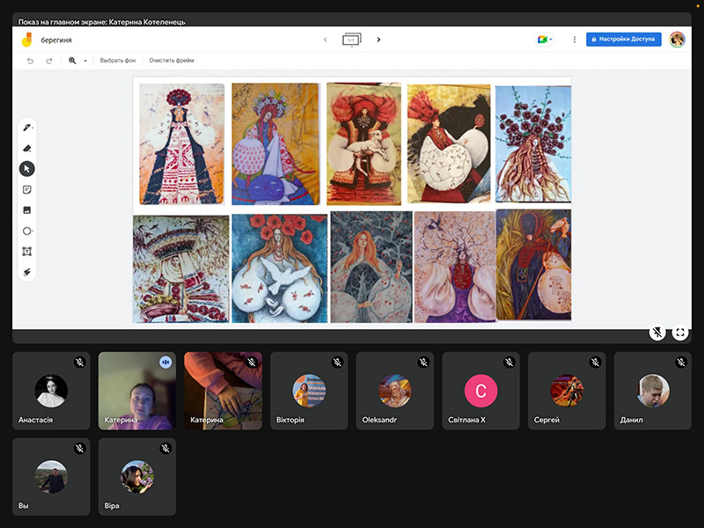
Task: Click Віра's muted microphone icon
Action: coord(165,448)
